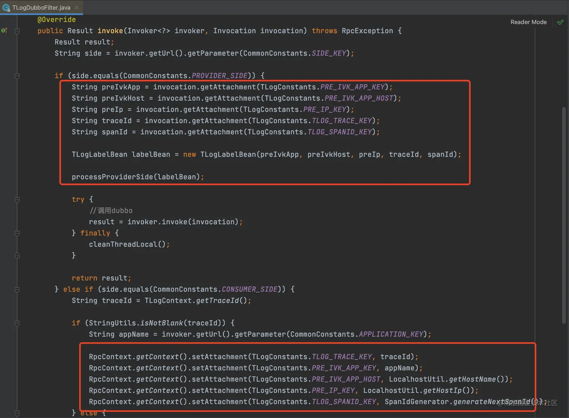This screenshot has height=418, width=569.
Task: Click SpanIdGenerator class reference
Action: tap(417, 402)
